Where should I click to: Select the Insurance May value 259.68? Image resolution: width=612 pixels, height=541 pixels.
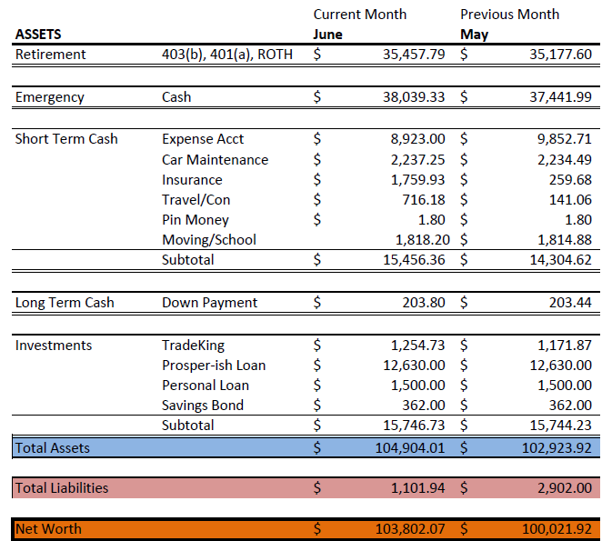(x=570, y=179)
